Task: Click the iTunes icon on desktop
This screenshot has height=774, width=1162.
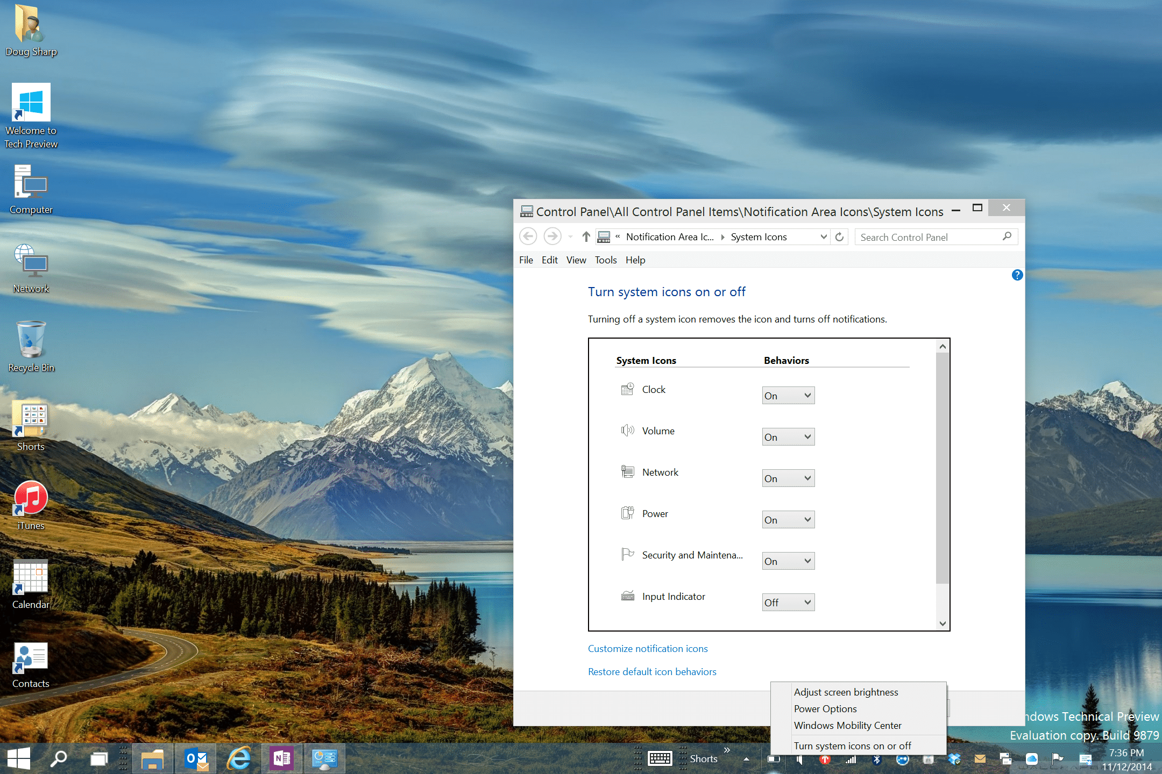Action: tap(30, 502)
